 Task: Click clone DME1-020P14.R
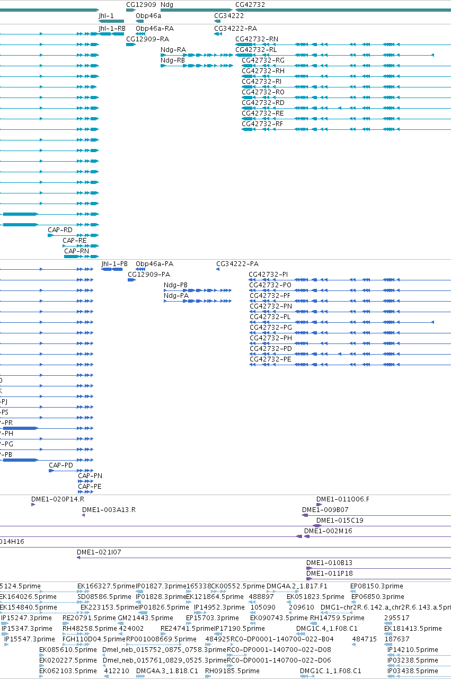click(x=58, y=499)
